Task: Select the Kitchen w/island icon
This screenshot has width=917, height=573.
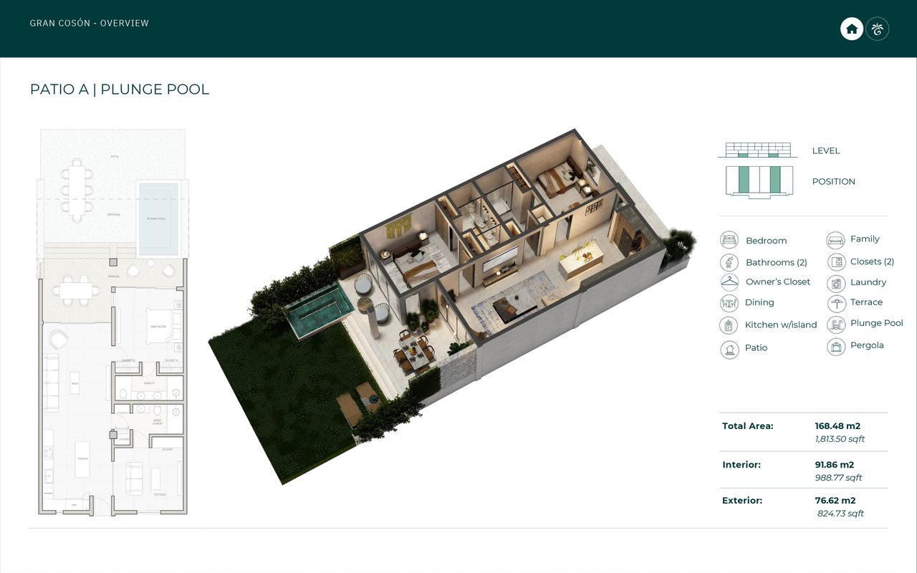Action: (x=729, y=325)
